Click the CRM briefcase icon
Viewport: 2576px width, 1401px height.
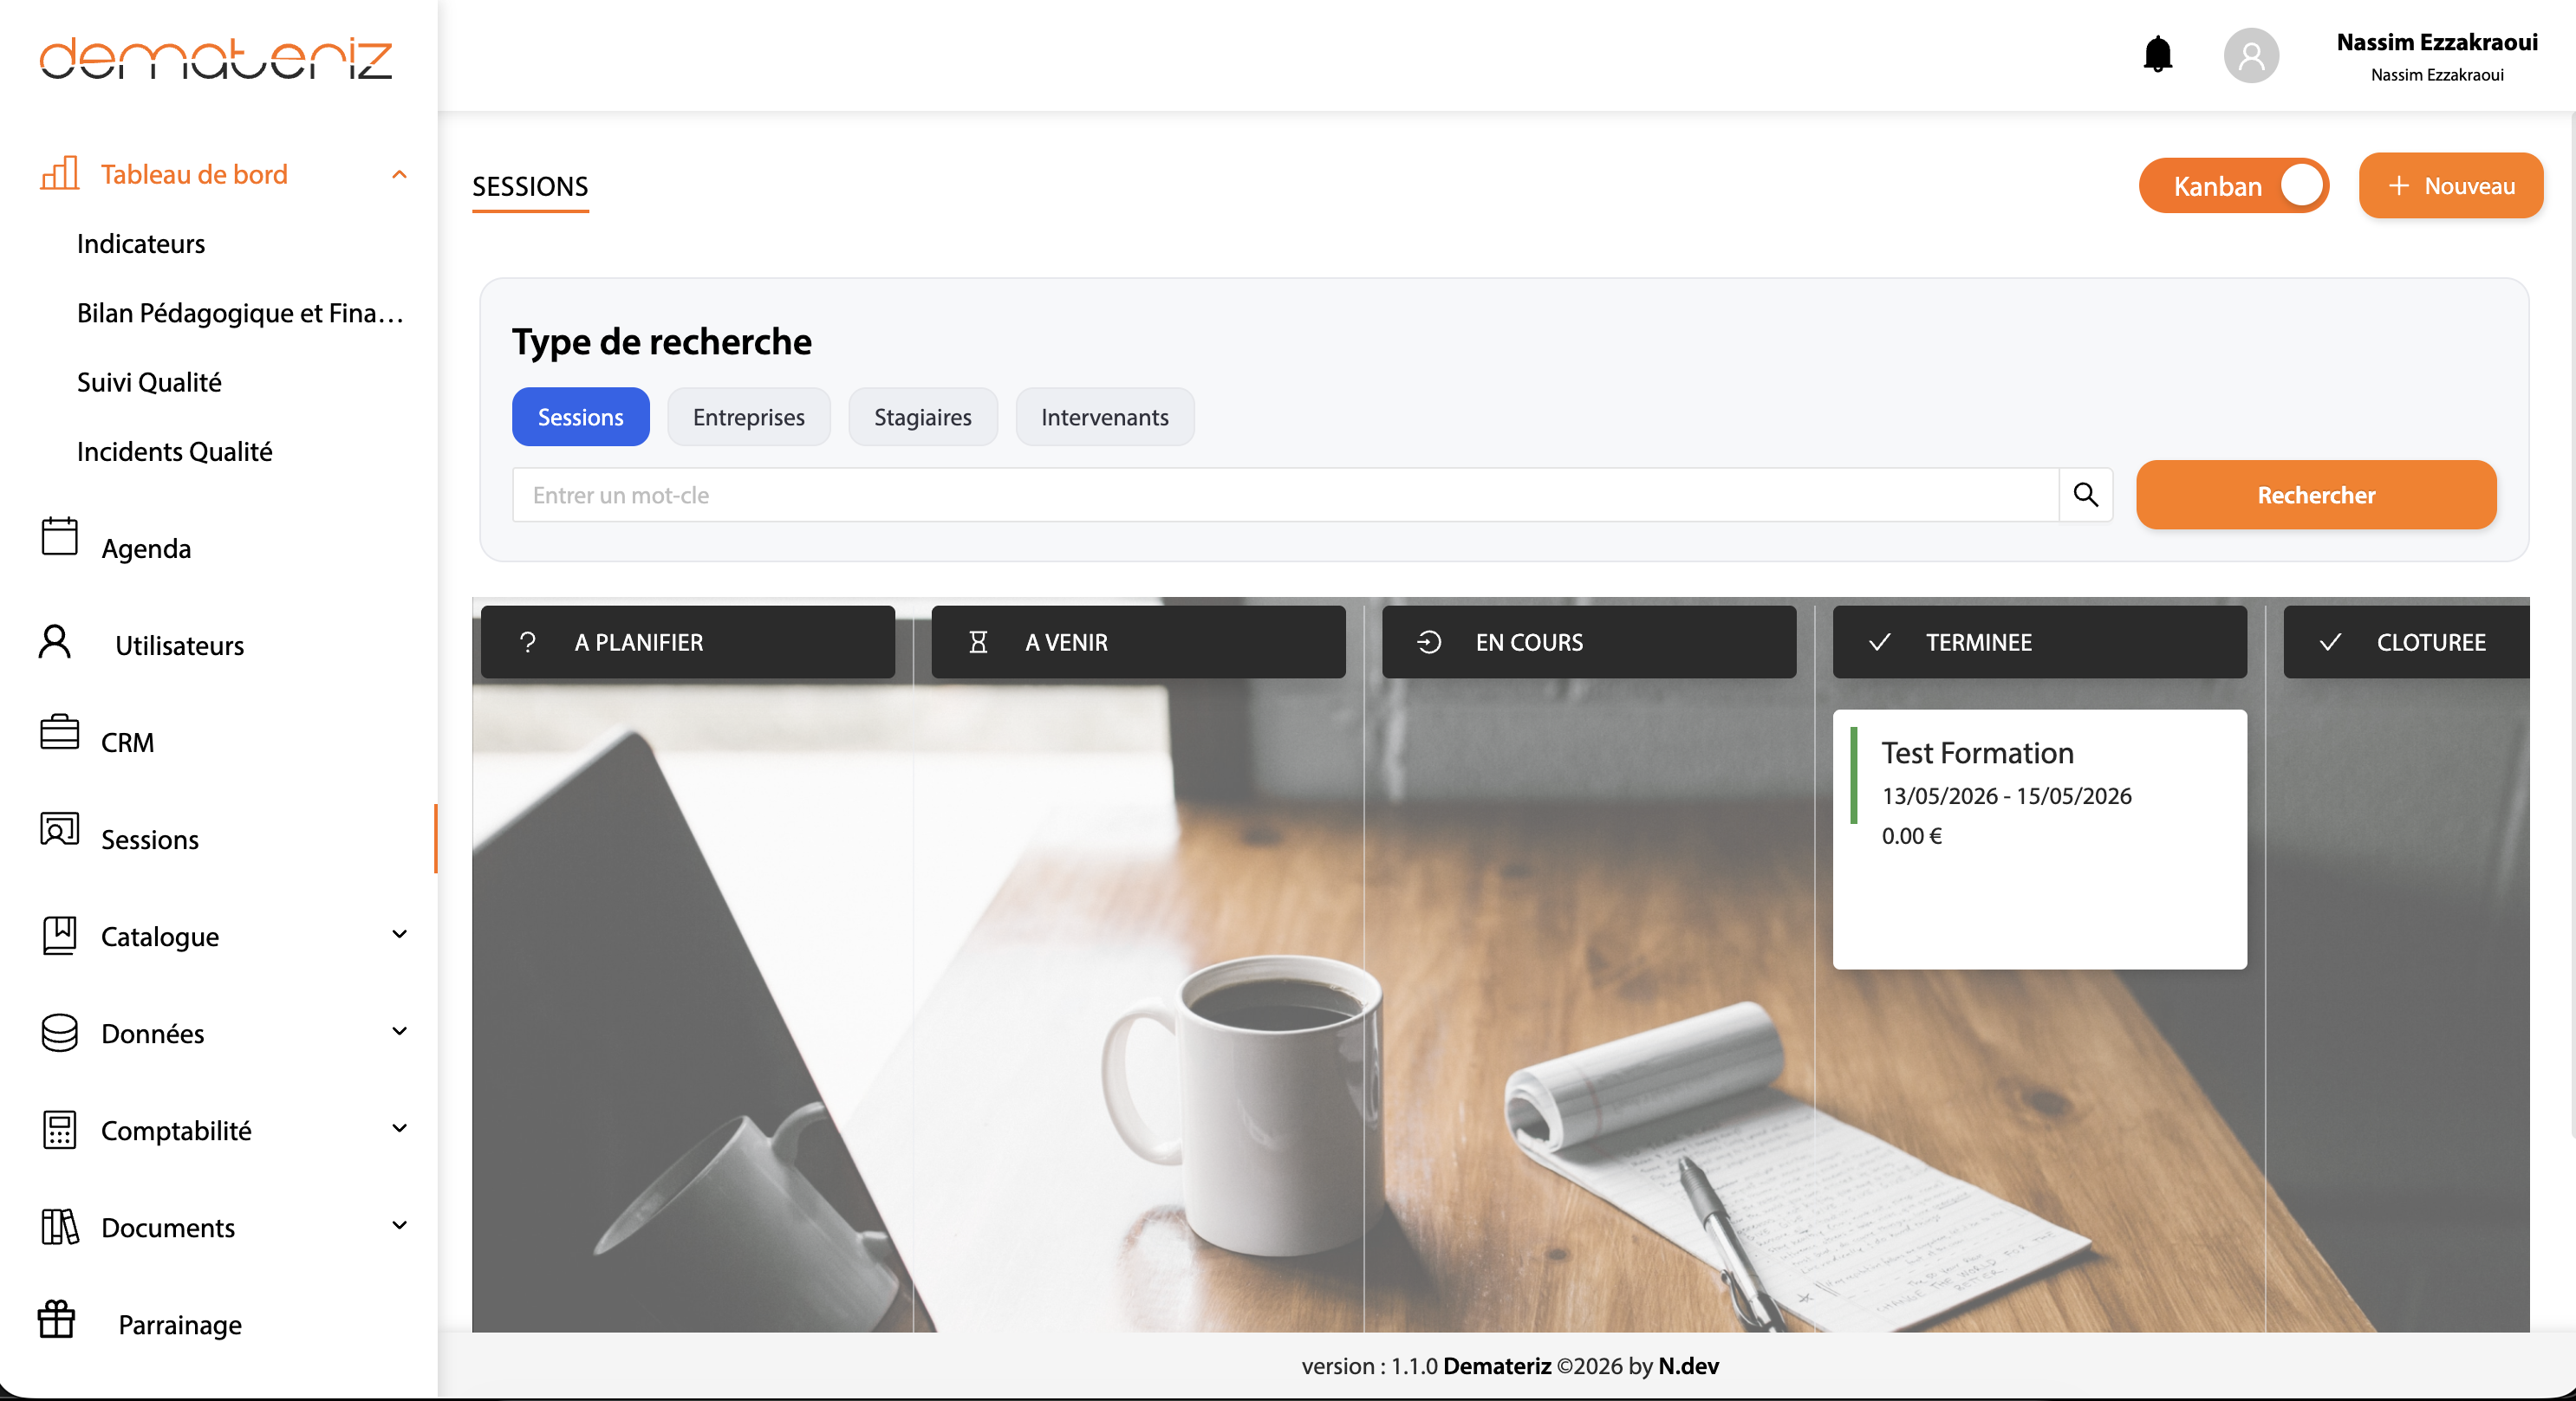(x=59, y=731)
